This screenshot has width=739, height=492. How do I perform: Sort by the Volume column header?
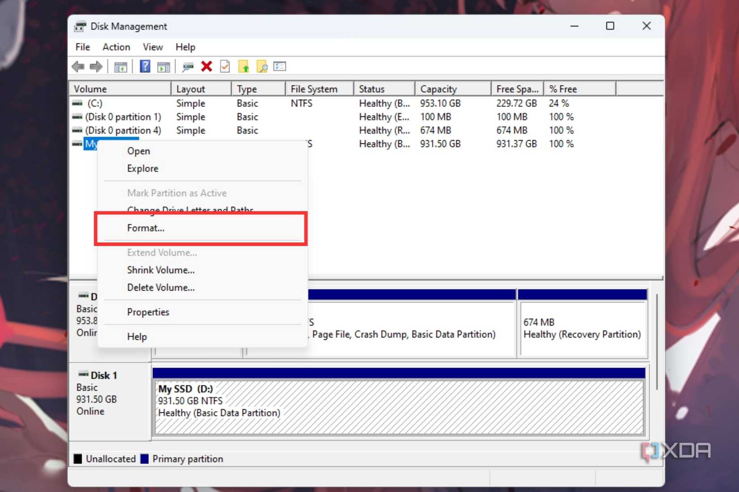click(x=120, y=89)
